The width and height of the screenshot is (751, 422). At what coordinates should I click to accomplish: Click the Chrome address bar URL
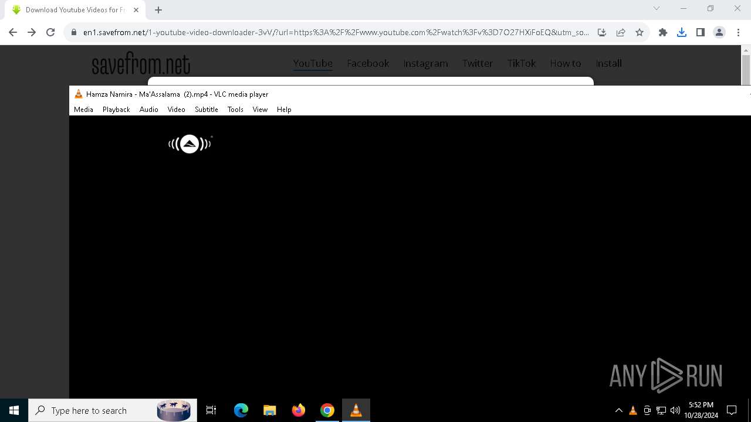point(336,32)
